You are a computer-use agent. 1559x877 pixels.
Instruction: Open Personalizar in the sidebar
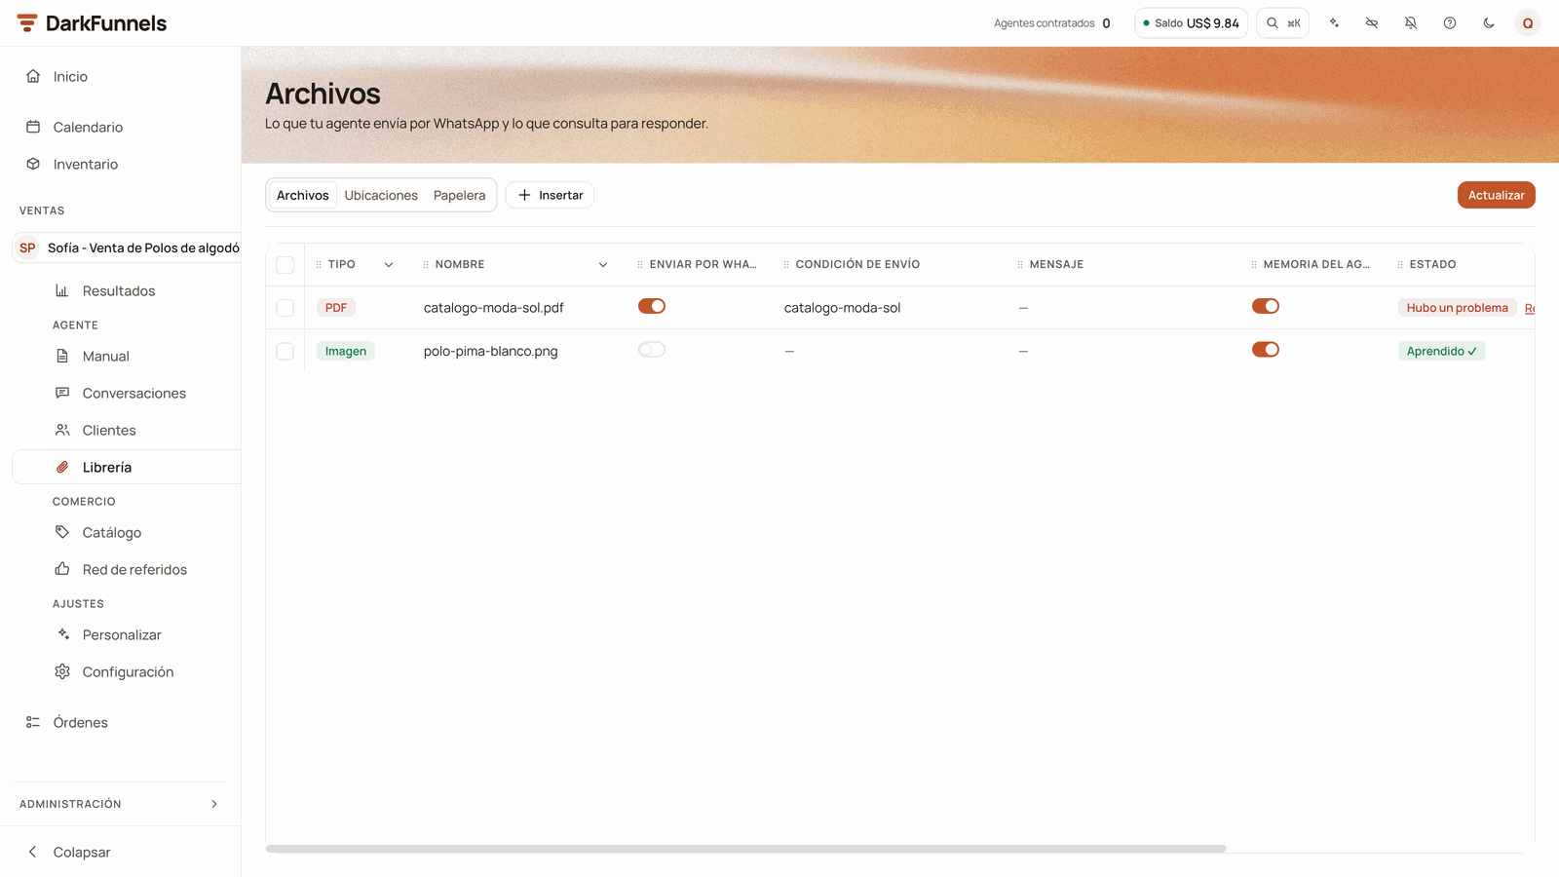click(x=122, y=634)
